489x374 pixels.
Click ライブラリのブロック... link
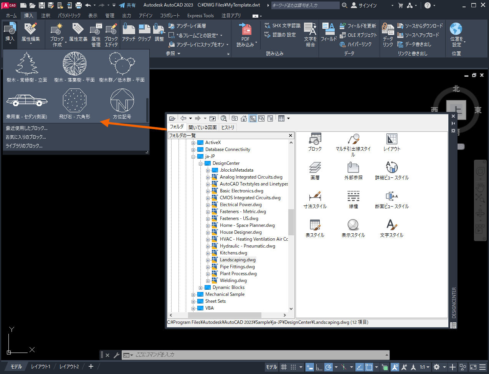click(x=24, y=146)
